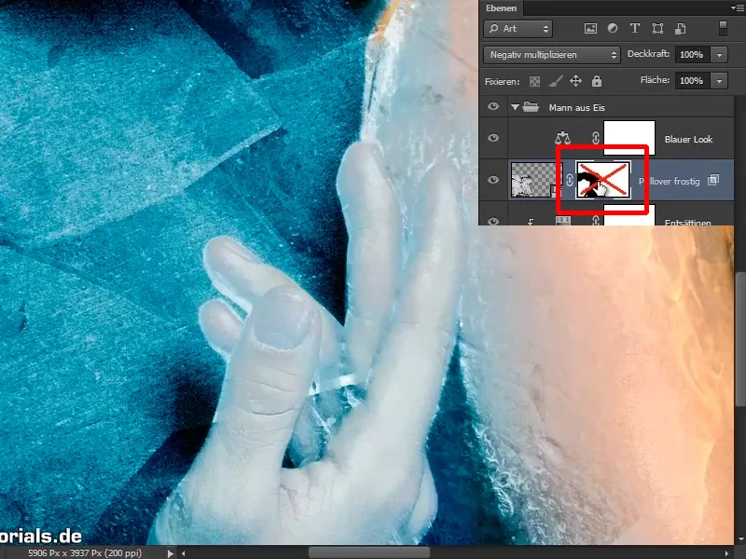Open the Ebenen panel flyout menu

point(738,7)
